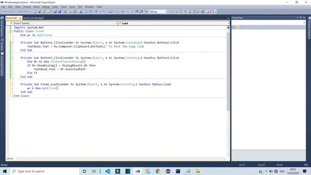Viewport: 311px width, 175px height.
Task: Open Toolbox side tab
Action: (2, 44)
